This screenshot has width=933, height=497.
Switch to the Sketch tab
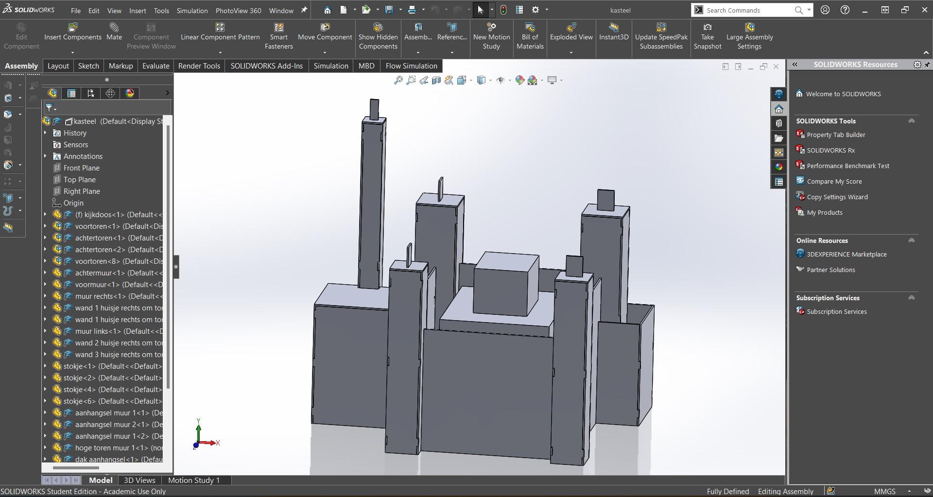click(x=88, y=66)
